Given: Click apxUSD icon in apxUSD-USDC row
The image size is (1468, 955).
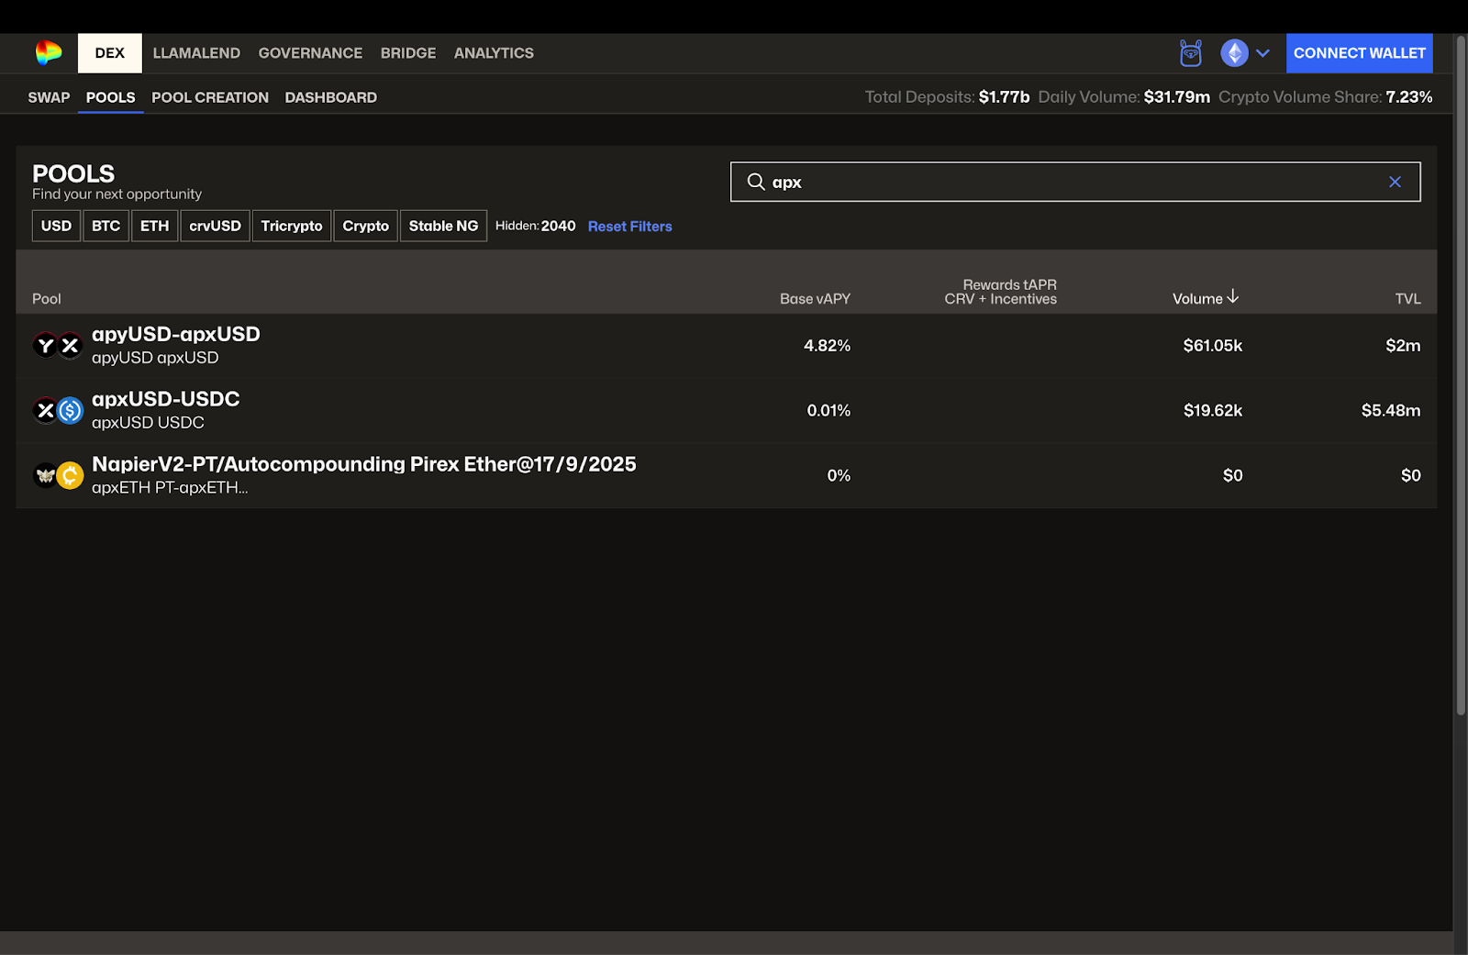Looking at the screenshot, I should coord(45,410).
